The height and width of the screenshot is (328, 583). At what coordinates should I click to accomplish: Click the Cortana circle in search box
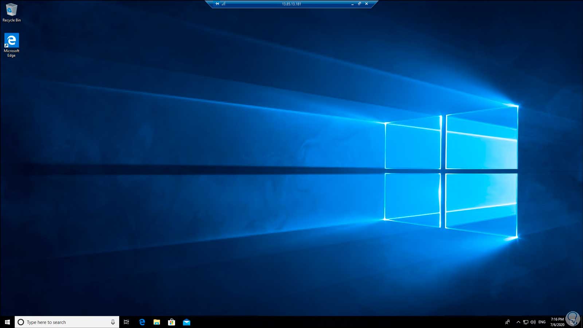pyautogui.click(x=21, y=322)
